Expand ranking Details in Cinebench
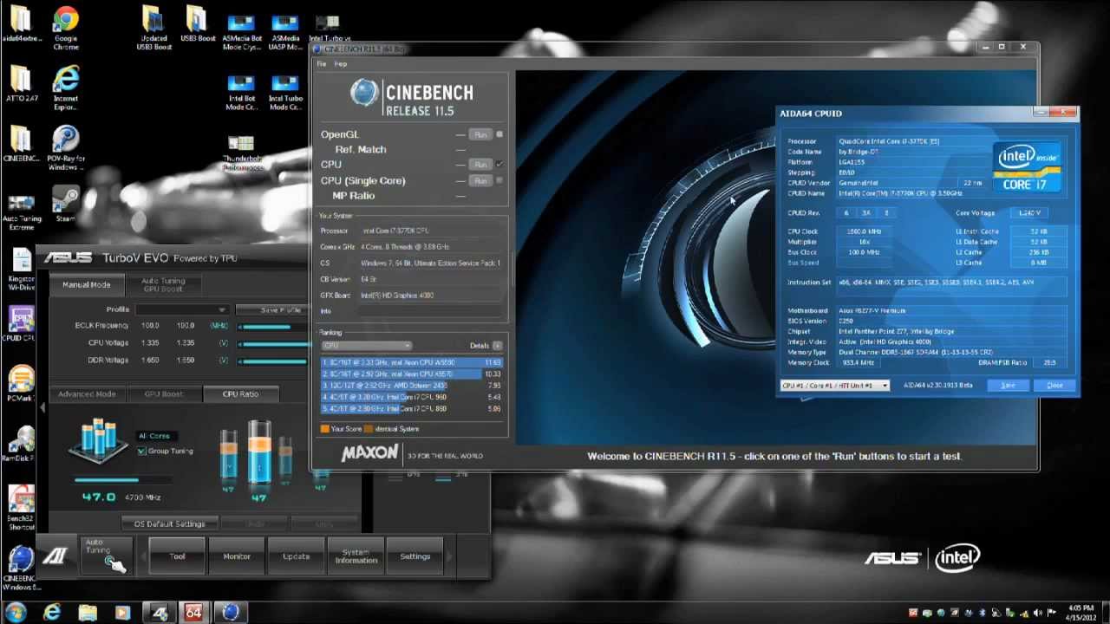Screen dimensions: 1110x624 498,346
